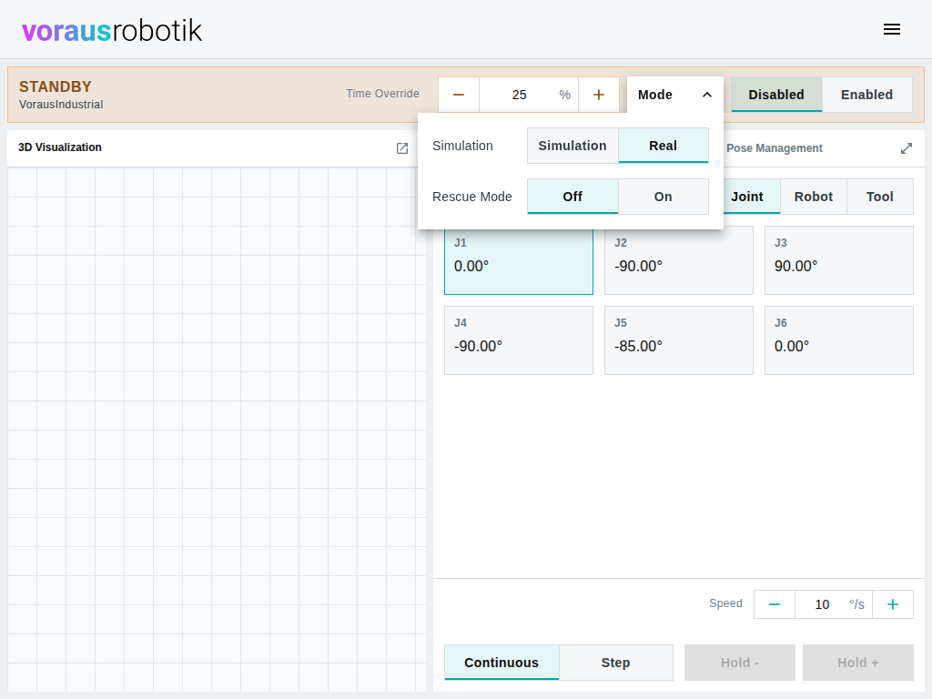Image resolution: width=932 pixels, height=699 pixels.
Task: Collapse the Mode dropdown
Action: point(675,95)
